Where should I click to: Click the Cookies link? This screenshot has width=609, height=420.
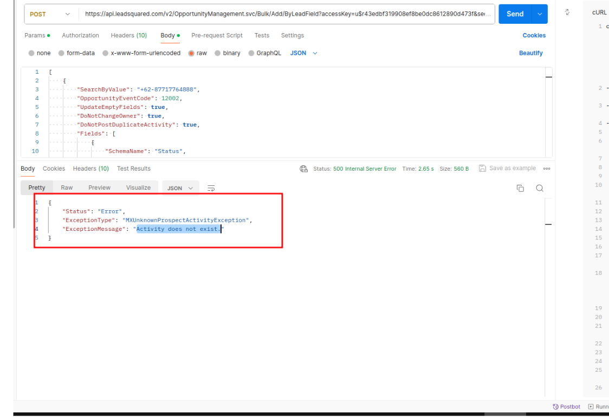[534, 35]
